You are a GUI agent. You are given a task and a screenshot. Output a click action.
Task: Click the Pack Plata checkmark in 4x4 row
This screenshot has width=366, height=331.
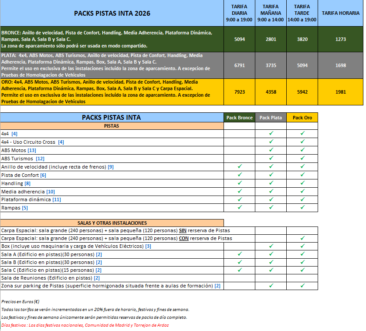point(271,134)
